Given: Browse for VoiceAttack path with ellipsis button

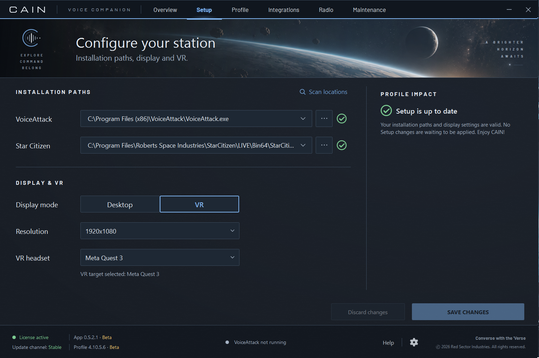Looking at the screenshot, I should click(x=324, y=119).
